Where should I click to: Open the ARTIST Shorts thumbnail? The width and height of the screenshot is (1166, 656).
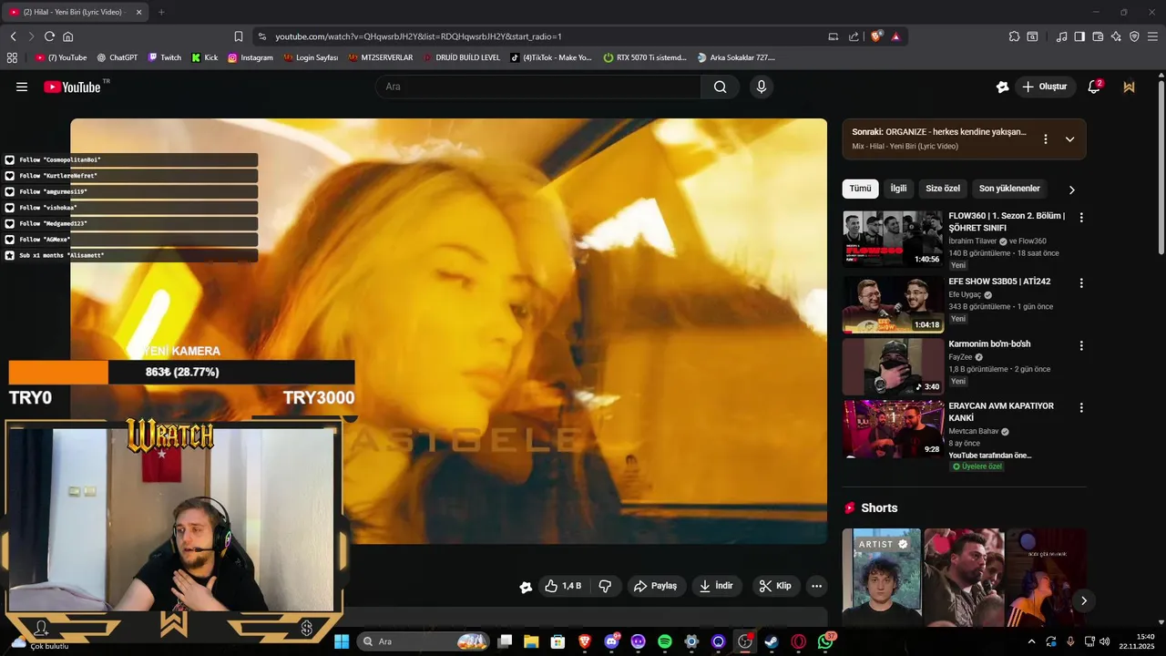coord(882,577)
